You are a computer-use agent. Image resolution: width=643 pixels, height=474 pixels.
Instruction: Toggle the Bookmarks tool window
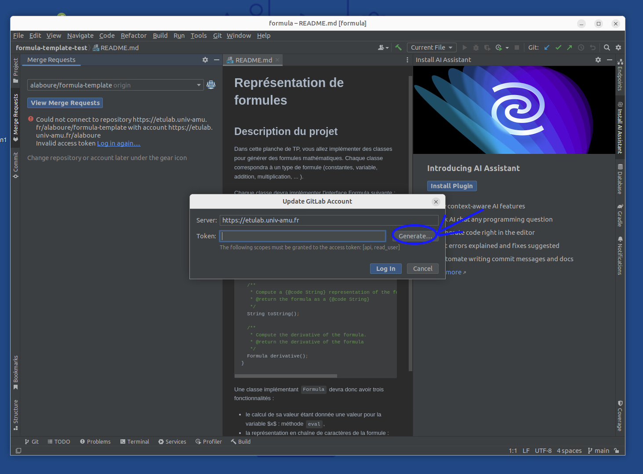pos(16,372)
